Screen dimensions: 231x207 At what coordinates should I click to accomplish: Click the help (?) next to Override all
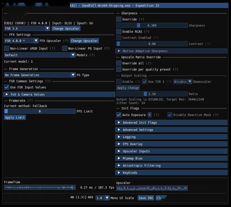(x=148, y=63)
